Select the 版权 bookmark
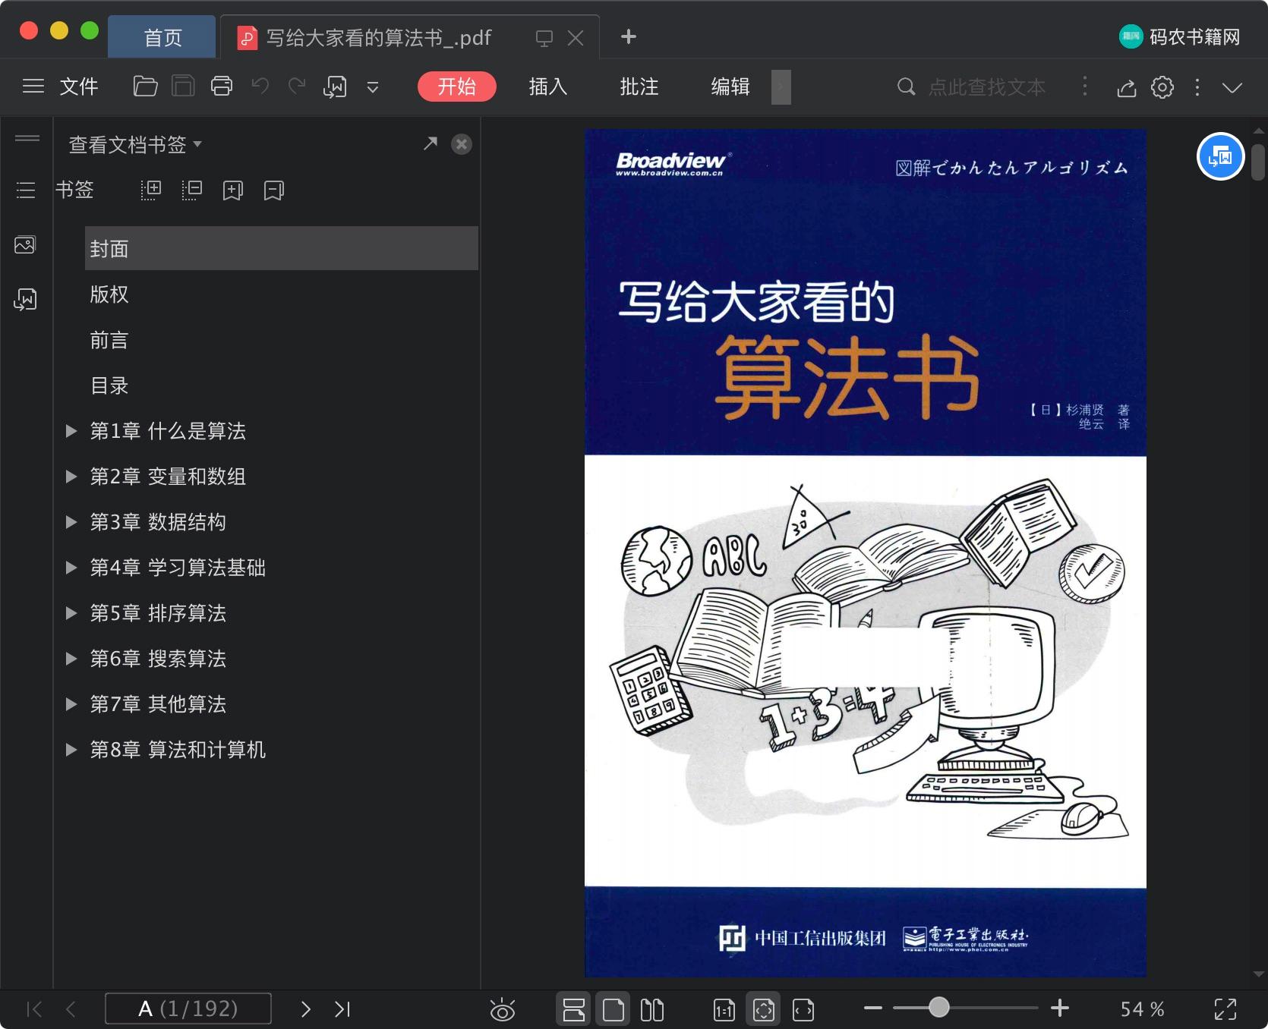Viewport: 1268px width, 1029px height. point(109,294)
